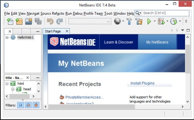
Task: Maximize the editor window button
Action: coord(188,30)
